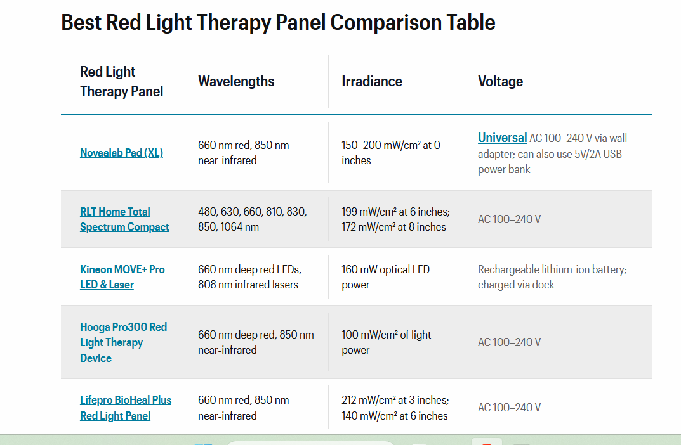Click Novaalab's 150–200 mW/cm² irradiance cell
Viewport: 681px width, 445px height.
tap(390, 153)
